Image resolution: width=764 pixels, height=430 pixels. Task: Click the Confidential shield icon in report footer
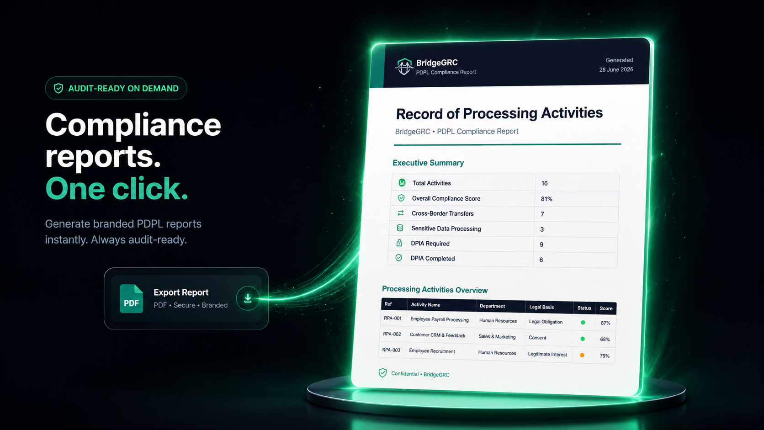[382, 373]
